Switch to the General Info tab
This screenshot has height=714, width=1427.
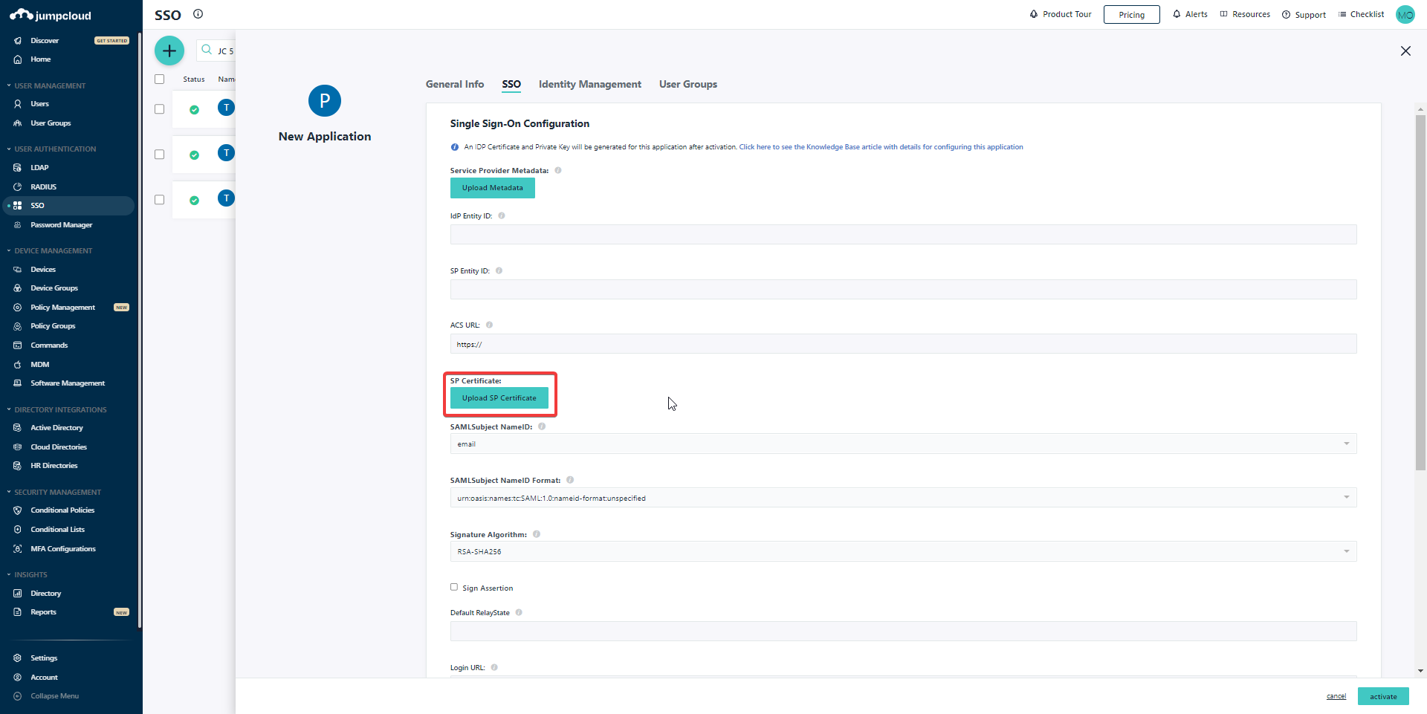455,85
